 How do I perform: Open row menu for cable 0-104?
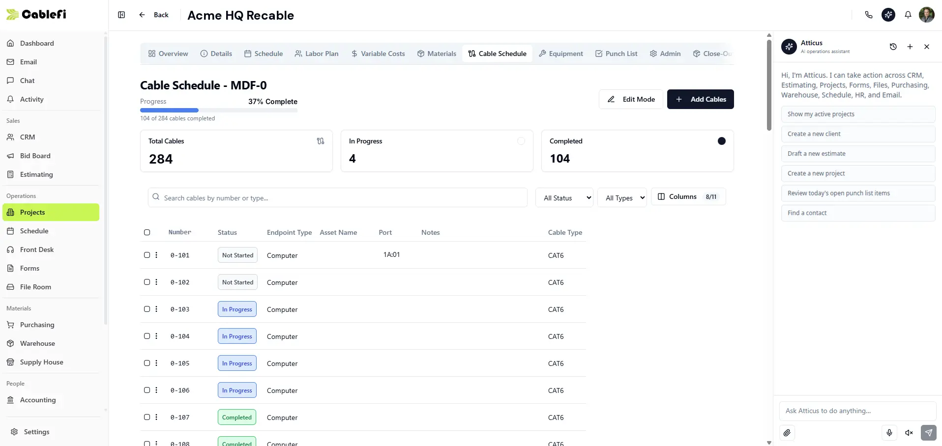(156, 336)
